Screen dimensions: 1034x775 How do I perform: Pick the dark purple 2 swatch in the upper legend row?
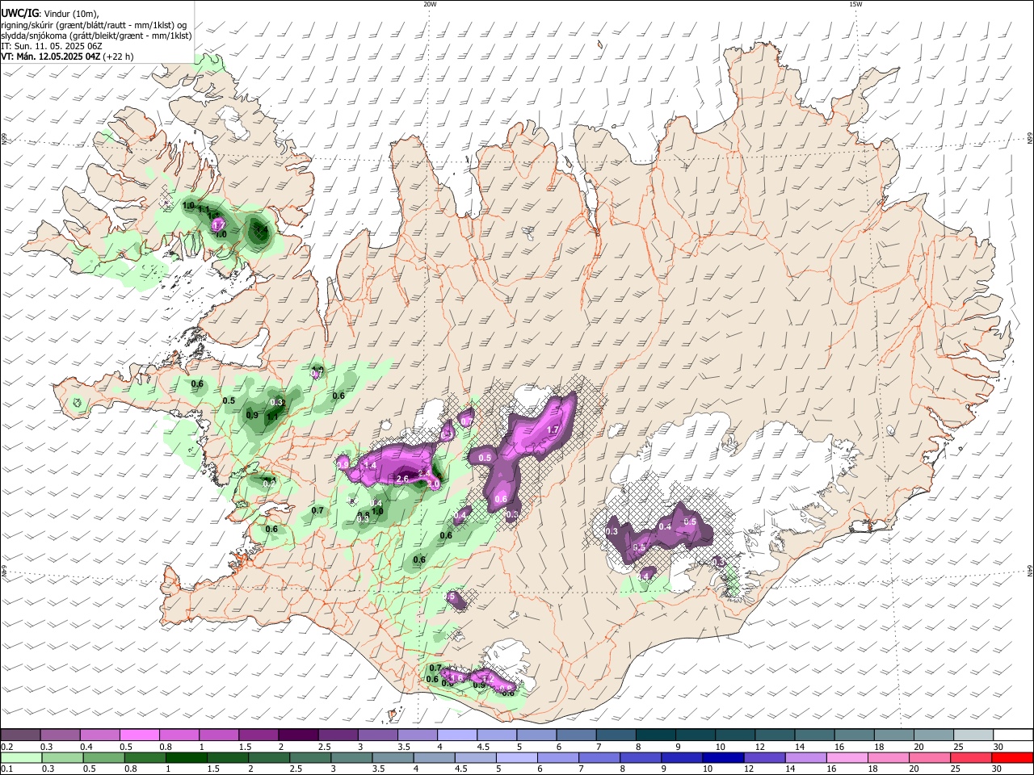[297, 734]
